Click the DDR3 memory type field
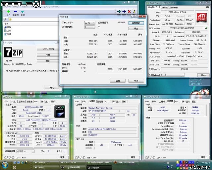Screen dimensions: 212x170 163,107
